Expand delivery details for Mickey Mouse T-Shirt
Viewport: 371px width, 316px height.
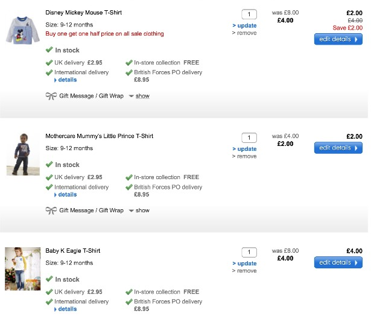click(67, 80)
